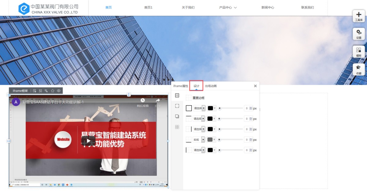Go to 首页 in navigation

click(x=109, y=8)
